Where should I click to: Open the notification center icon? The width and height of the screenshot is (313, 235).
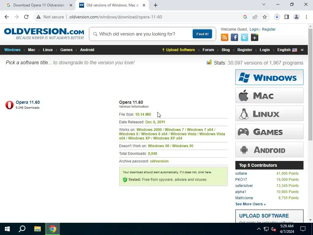point(303,229)
